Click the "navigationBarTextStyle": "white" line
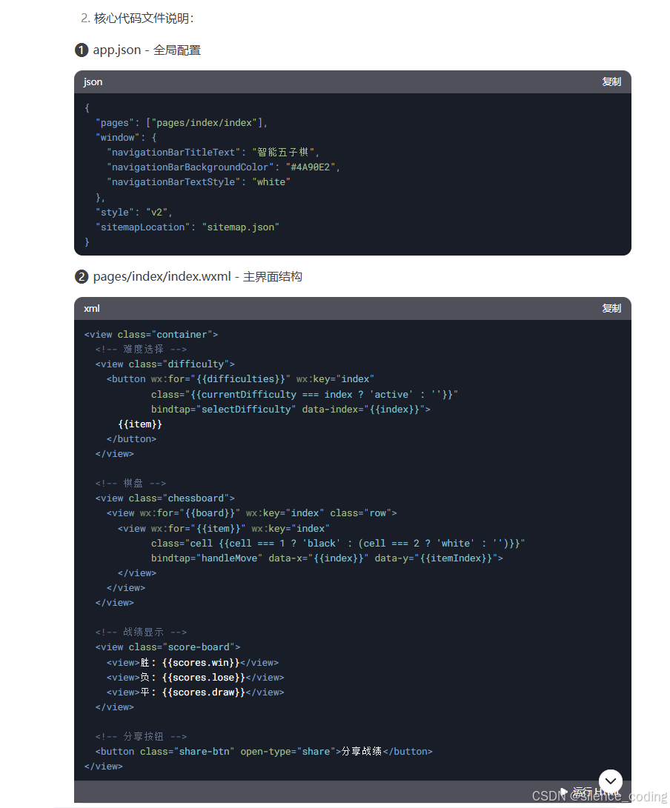Image resolution: width=670 pixels, height=808 pixels. click(x=199, y=182)
